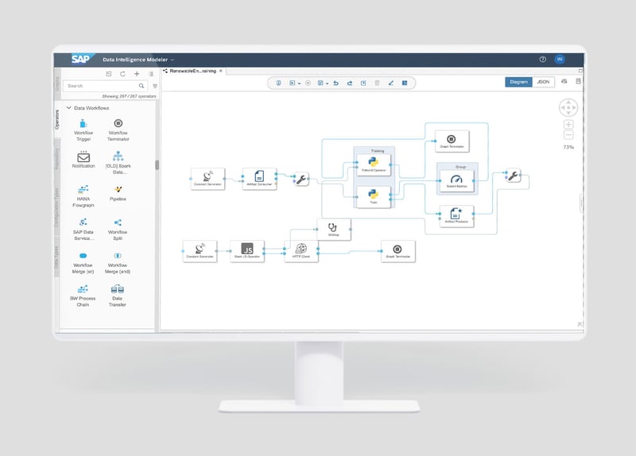Open the WI user avatar menu

tap(560, 59)
